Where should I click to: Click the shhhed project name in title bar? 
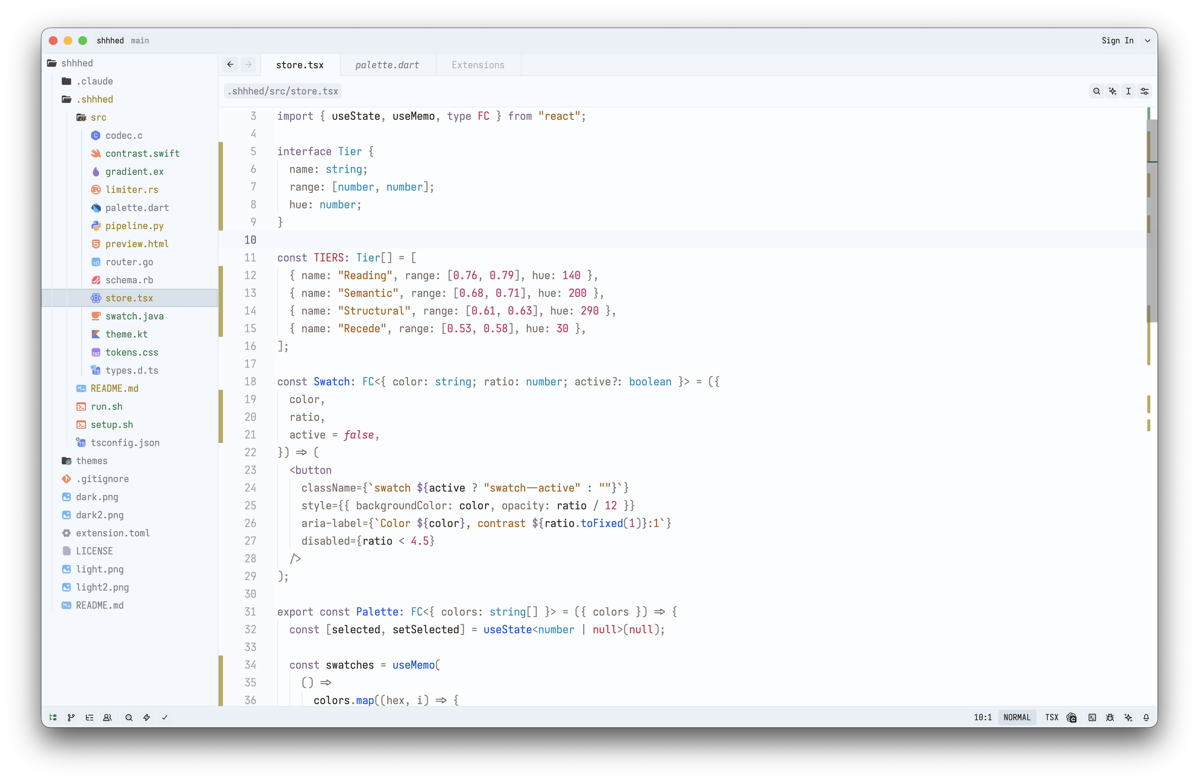click(110, 41)
